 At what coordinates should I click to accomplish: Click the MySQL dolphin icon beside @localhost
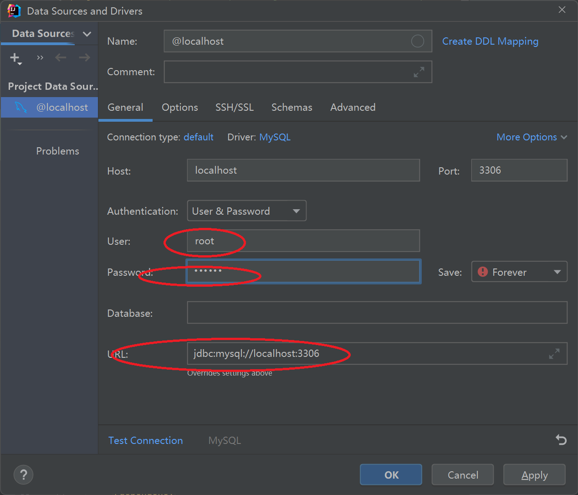(x=21, y=107)
